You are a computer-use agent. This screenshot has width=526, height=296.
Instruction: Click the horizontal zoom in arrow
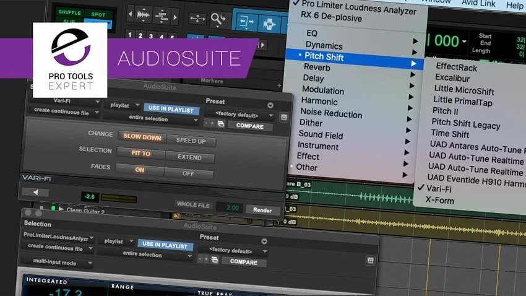tap(175, 17)
